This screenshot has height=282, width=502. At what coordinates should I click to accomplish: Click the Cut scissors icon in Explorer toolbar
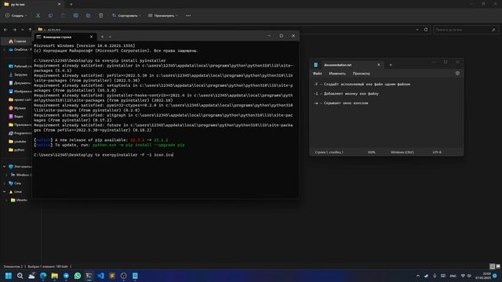38,16
